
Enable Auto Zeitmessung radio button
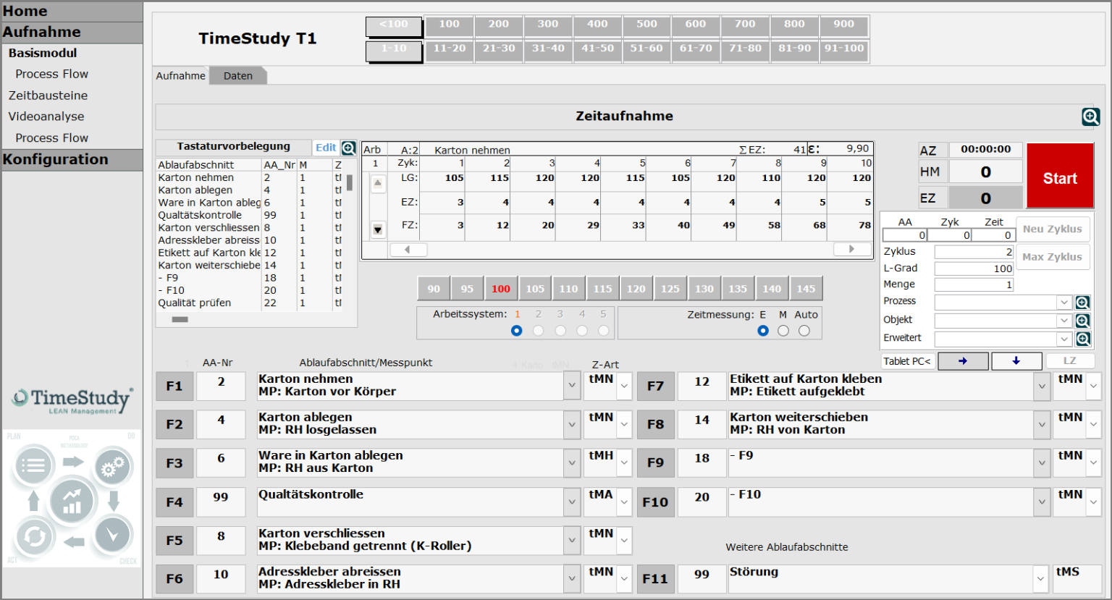pyautogui.click(x=804, y=331)
